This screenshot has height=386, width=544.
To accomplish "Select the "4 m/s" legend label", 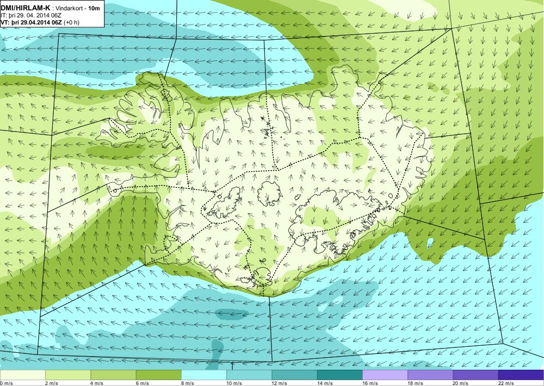I will (x=97, y=383).
